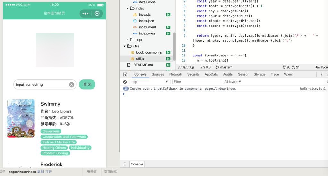Click the 打开 link in the path bar
The image size is (328, 176).
49,172
